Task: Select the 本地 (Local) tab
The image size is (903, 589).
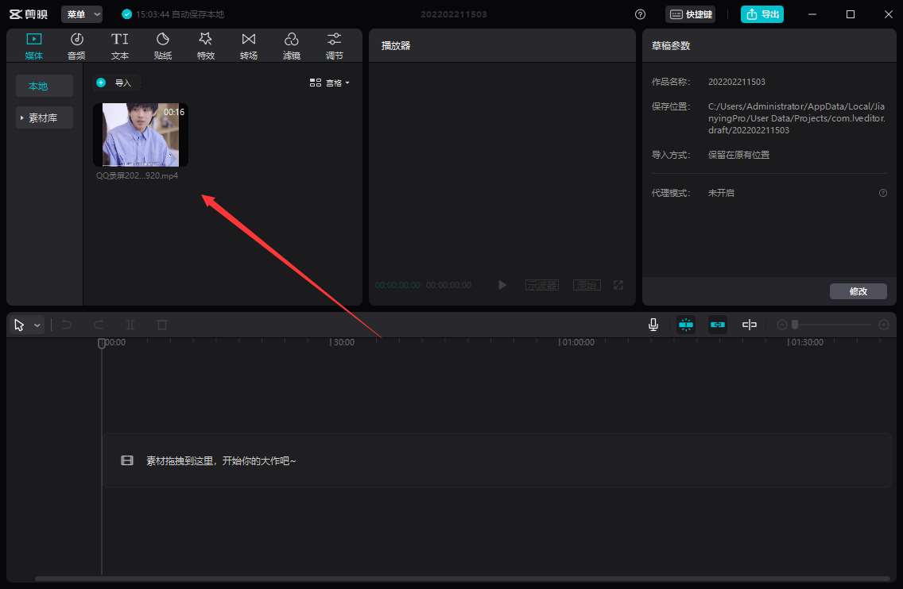Action: point(44,85)
